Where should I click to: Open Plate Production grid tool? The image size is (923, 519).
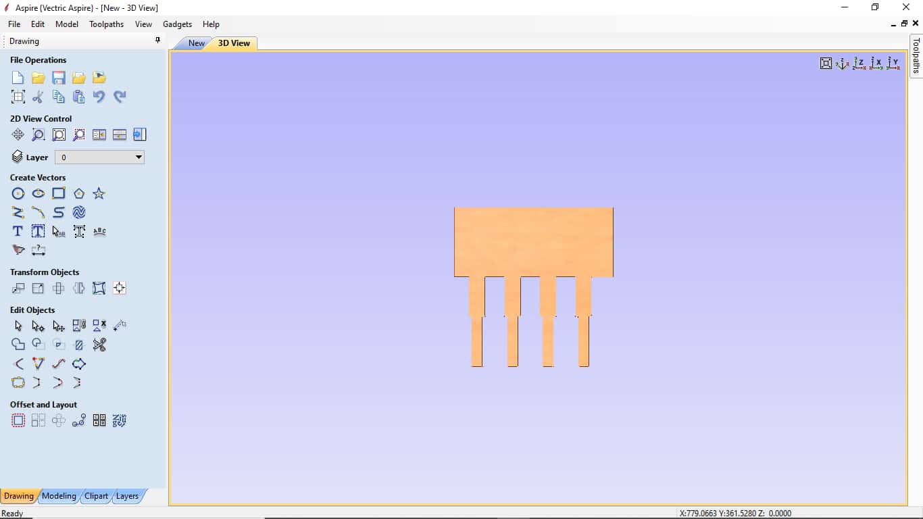[99, 421]
